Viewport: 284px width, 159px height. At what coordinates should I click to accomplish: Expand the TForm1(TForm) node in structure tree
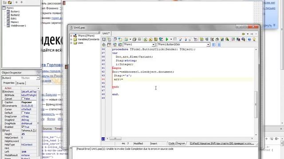pyautogui.click(x=71, y=36)
